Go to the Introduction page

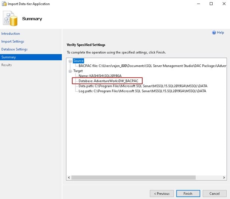(x=11, y=34)
